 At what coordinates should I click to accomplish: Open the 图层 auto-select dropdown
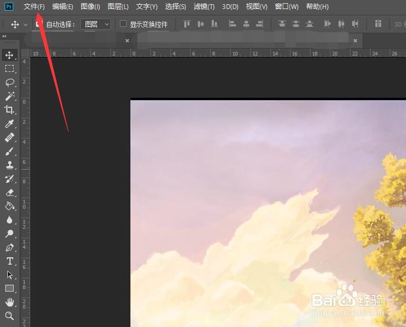tap(96, 24)
